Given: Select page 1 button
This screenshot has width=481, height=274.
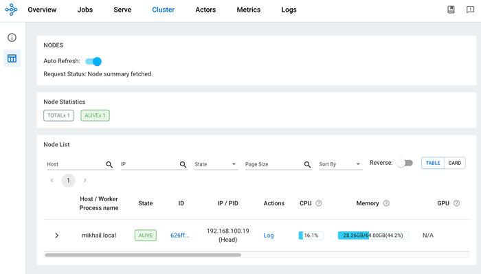Looking at the screenshot, I should [x=68, y=180].
